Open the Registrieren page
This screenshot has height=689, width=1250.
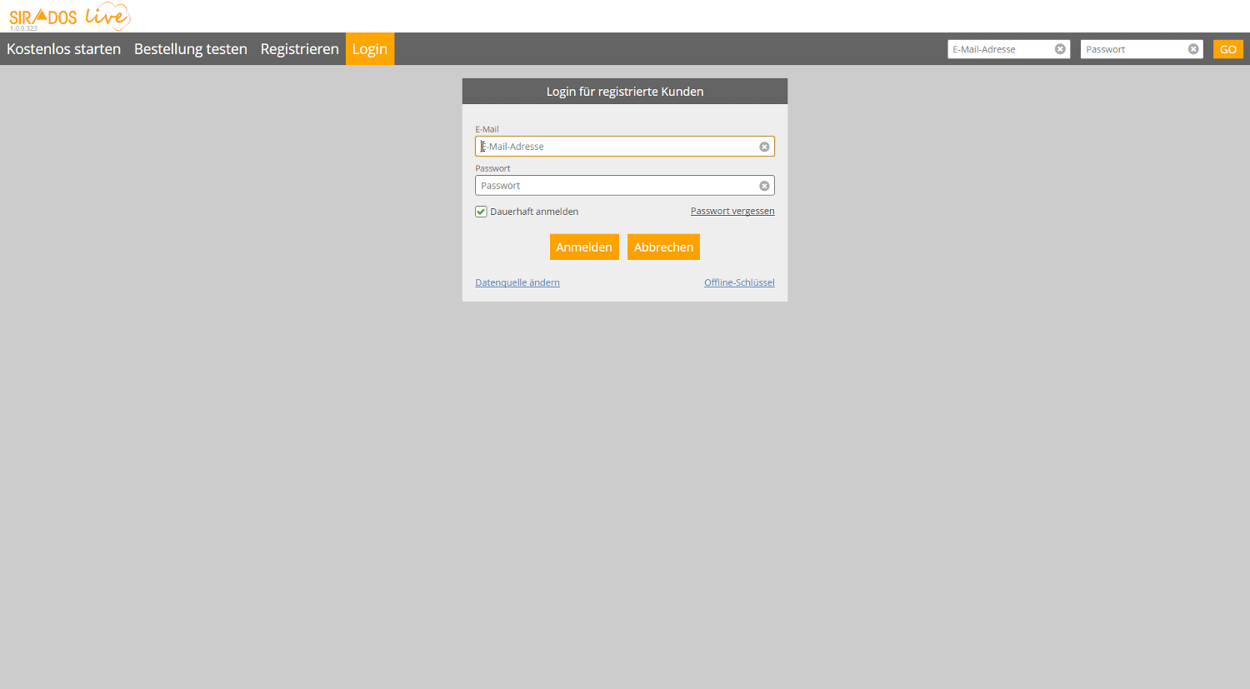tap(299, 49)
